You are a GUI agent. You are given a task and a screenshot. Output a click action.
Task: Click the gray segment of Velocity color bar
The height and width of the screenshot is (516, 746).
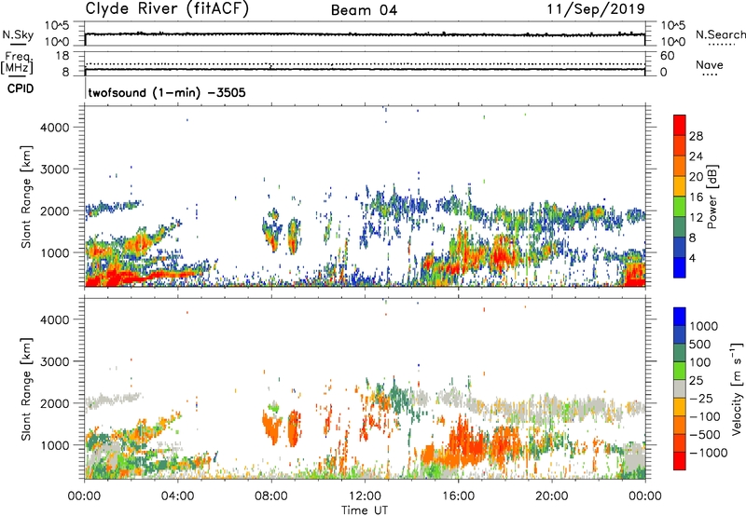(x=680, y=389)
